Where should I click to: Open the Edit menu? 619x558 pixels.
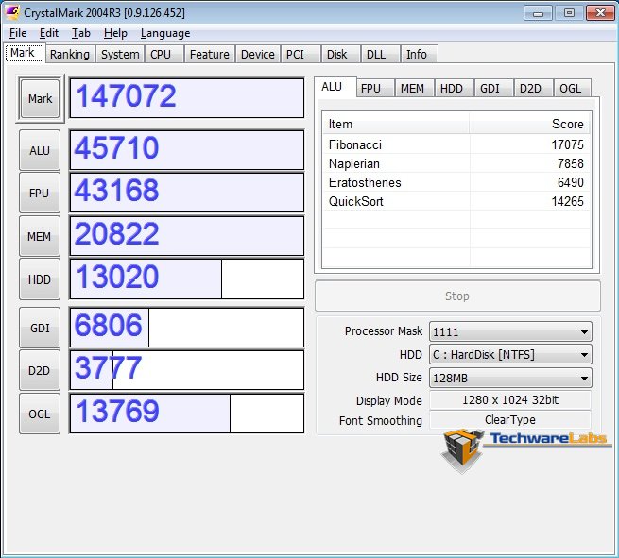[49, 33]
